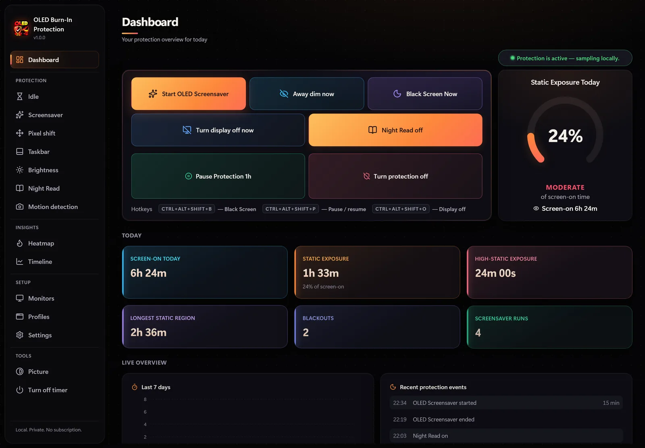Pause Protection for 1h
Viewport: 645px width, 448px height.
tap(218, 176)
